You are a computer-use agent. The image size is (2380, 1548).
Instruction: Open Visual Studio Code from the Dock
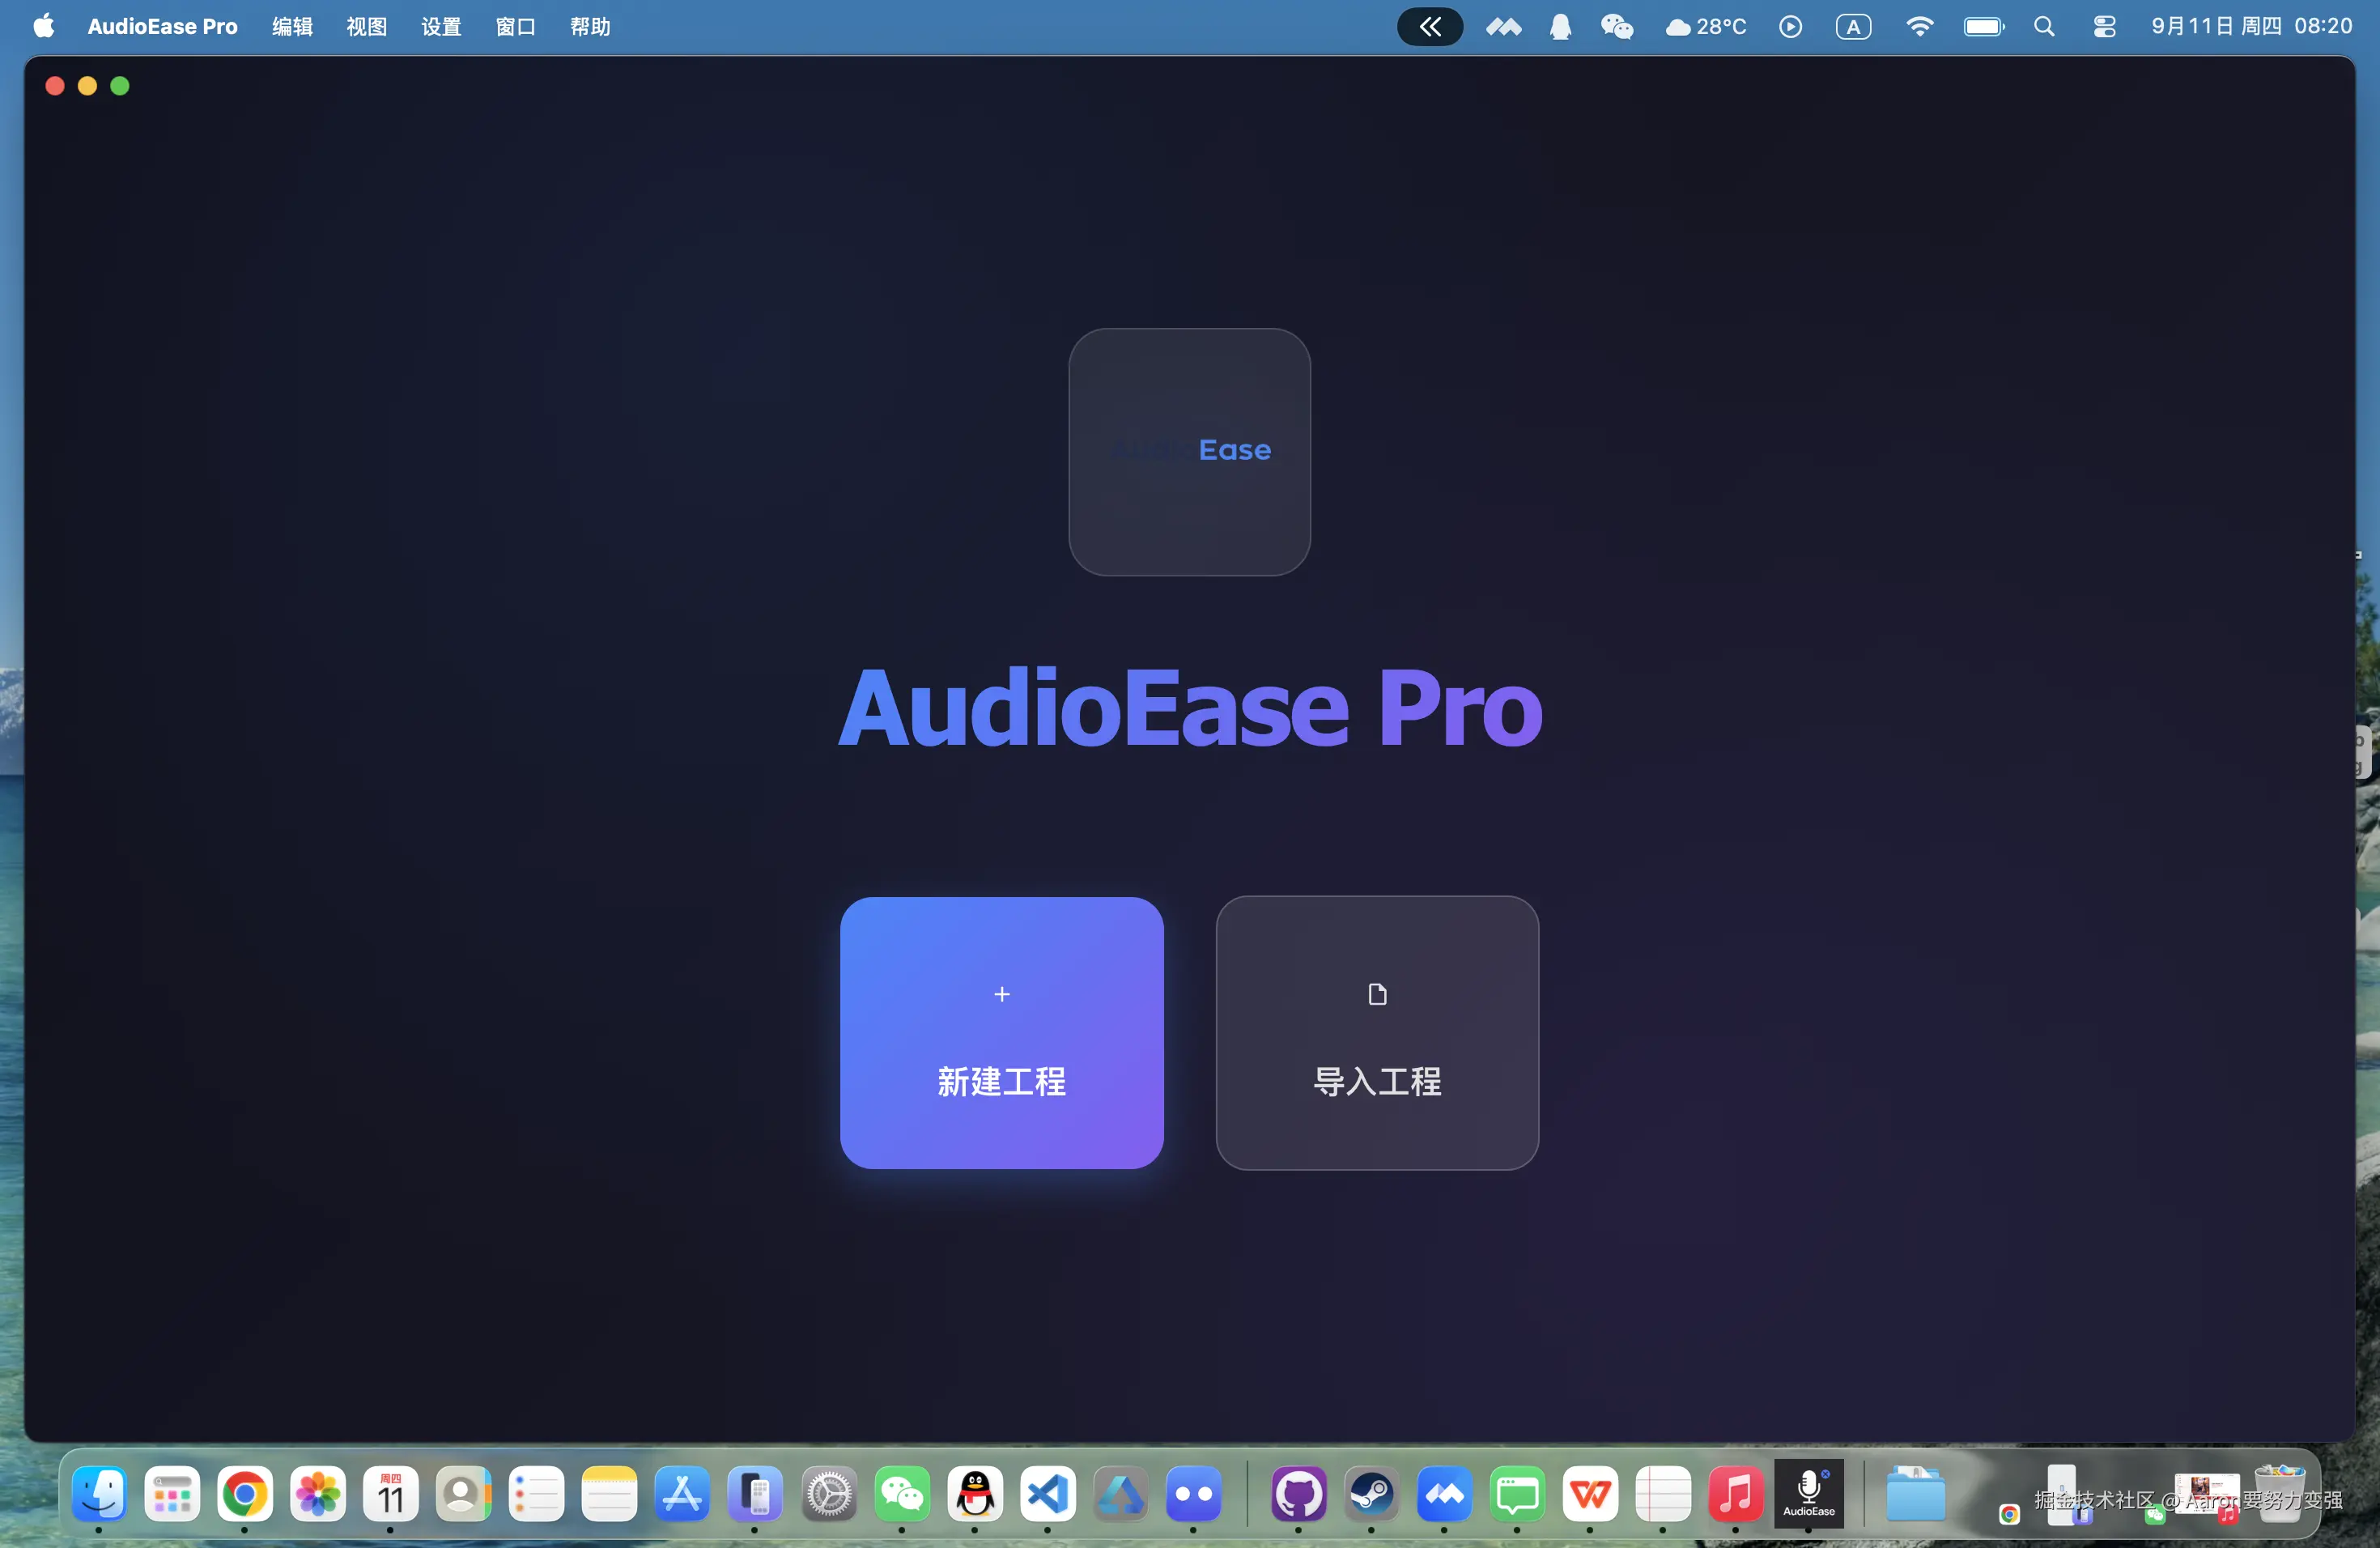coord(1048,1494)
